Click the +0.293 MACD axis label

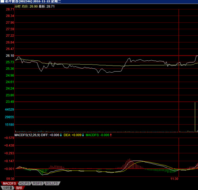pyautogui.click(x=9, y=153)
